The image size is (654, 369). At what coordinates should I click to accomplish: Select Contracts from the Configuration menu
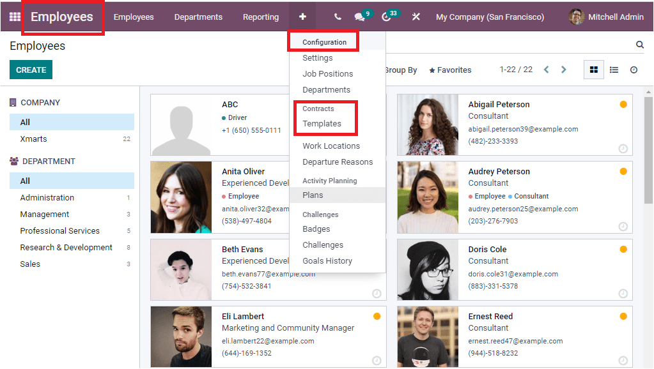point(317,109)
